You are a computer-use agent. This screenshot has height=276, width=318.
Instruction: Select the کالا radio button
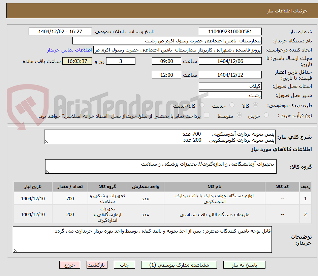(x=256, y=105)
